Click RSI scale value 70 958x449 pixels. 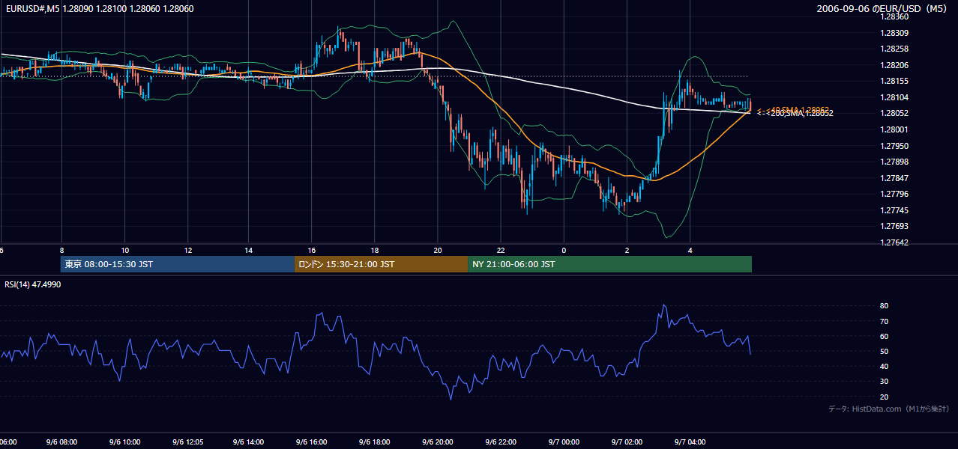coord(885,321)
